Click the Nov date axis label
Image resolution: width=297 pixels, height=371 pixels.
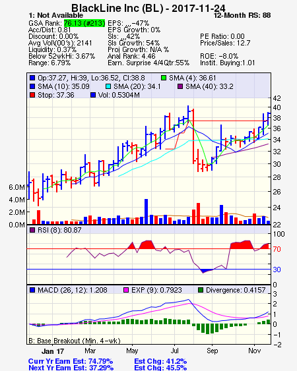tap(254, 351)
